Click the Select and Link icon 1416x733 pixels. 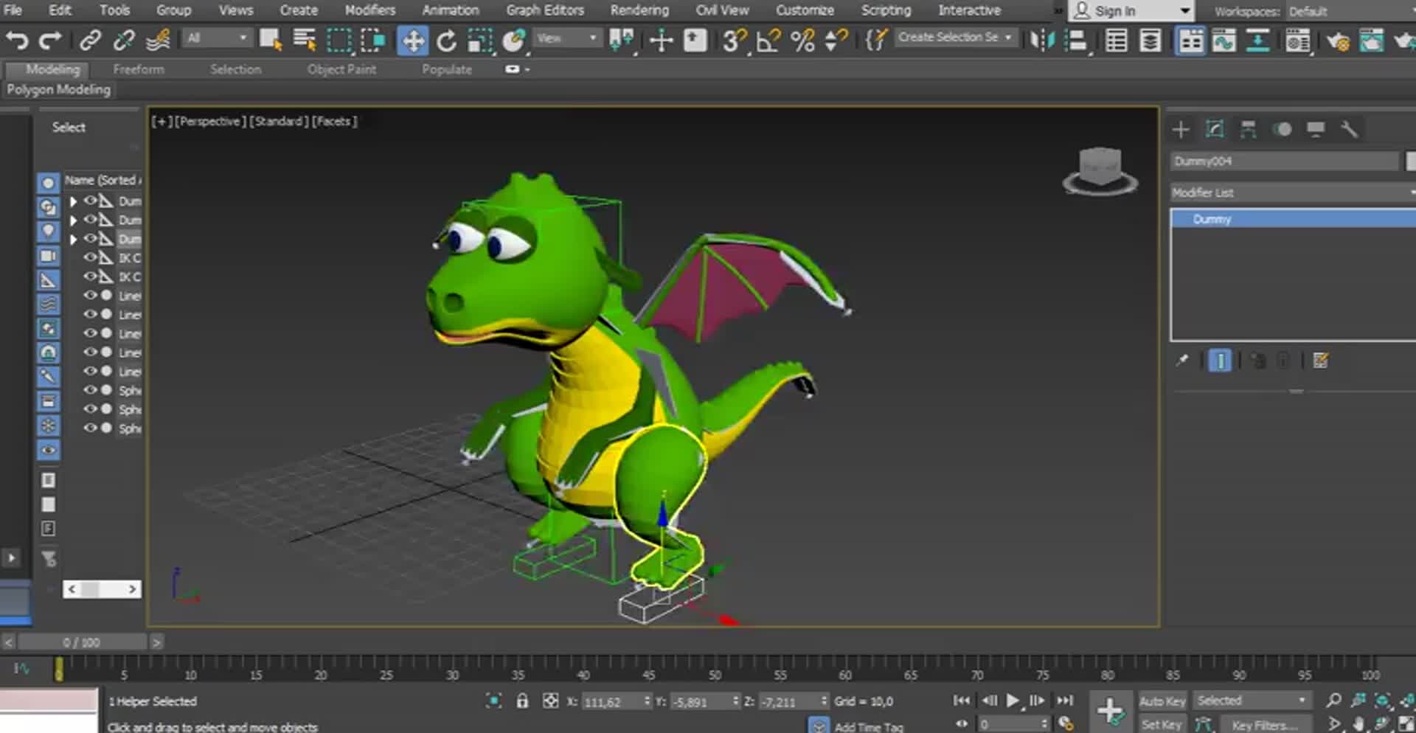tap(89, 40)
